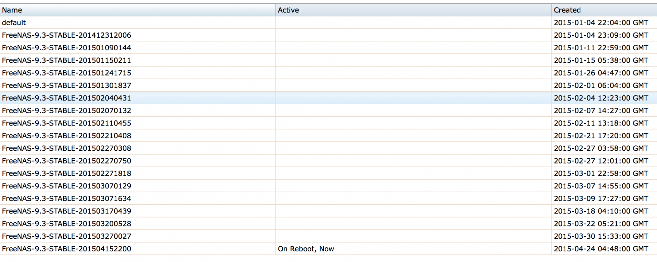Click created date 2015-03-30 15:33:00 GMT
This screenshot has height=262, width=657.
(x=601, y=236)
